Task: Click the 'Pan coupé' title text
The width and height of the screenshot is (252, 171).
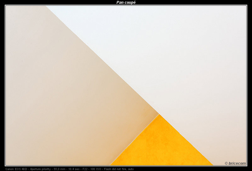Action: pos(126,3)
